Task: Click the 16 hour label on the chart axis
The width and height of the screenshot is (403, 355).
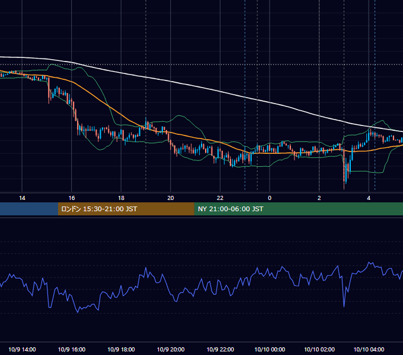Action: [x=72, y=198]
